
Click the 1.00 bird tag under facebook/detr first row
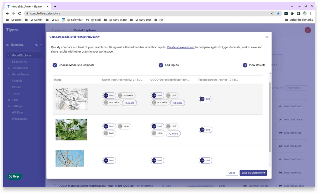click(x=205, y=99)
